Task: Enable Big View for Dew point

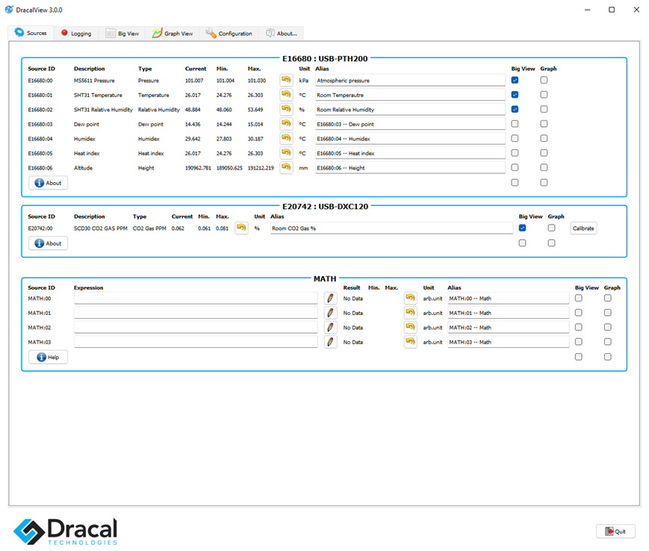Action: [x=515, y=123]
